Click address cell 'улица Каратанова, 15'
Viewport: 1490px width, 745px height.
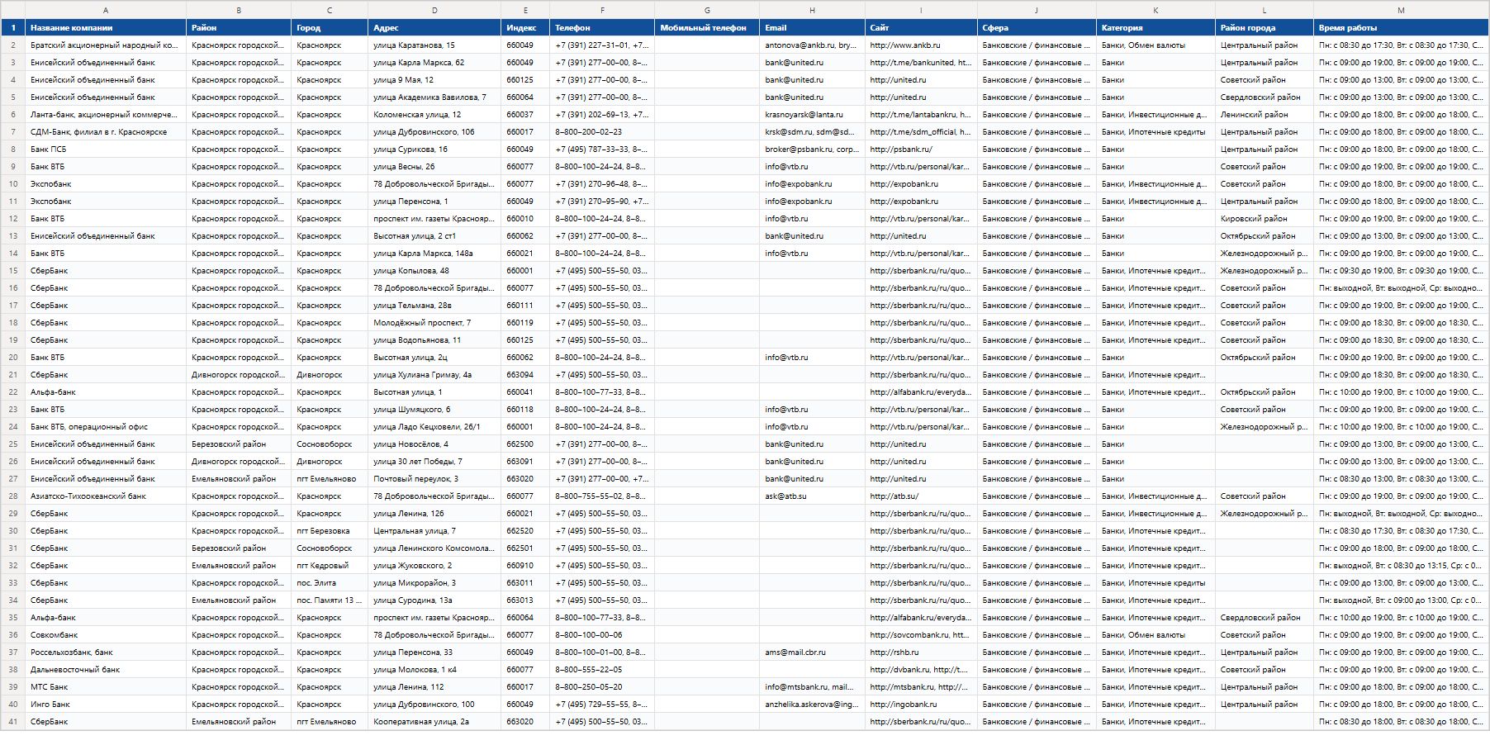(x=434, y=45)
